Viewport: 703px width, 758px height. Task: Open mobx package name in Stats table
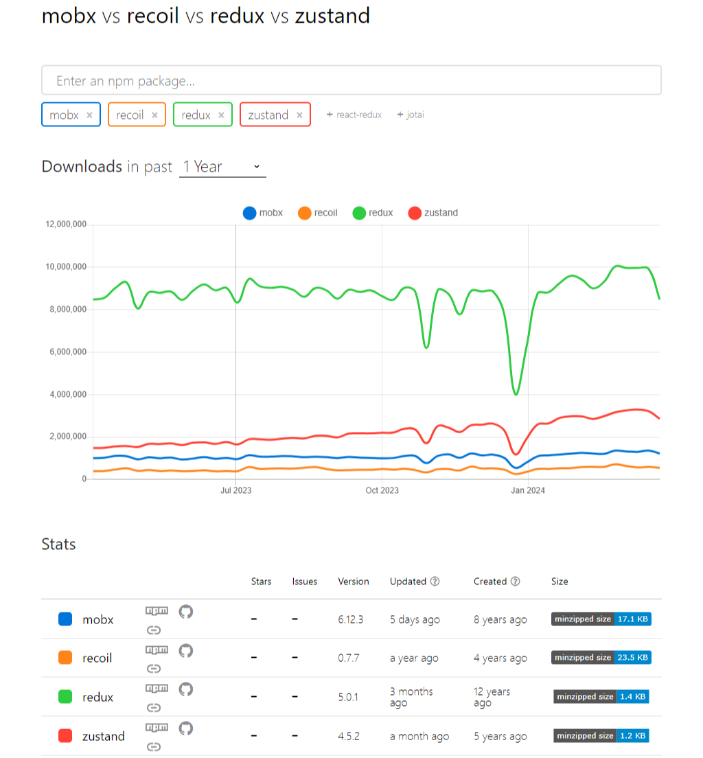pyautogui.click(x=97, y=620)
